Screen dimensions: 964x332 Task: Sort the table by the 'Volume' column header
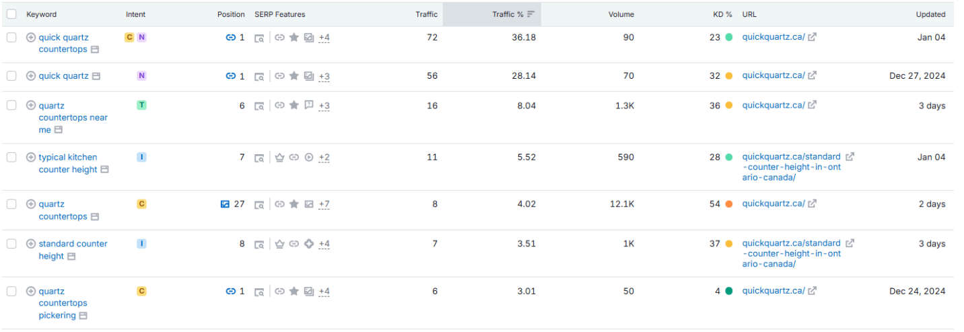621,14
